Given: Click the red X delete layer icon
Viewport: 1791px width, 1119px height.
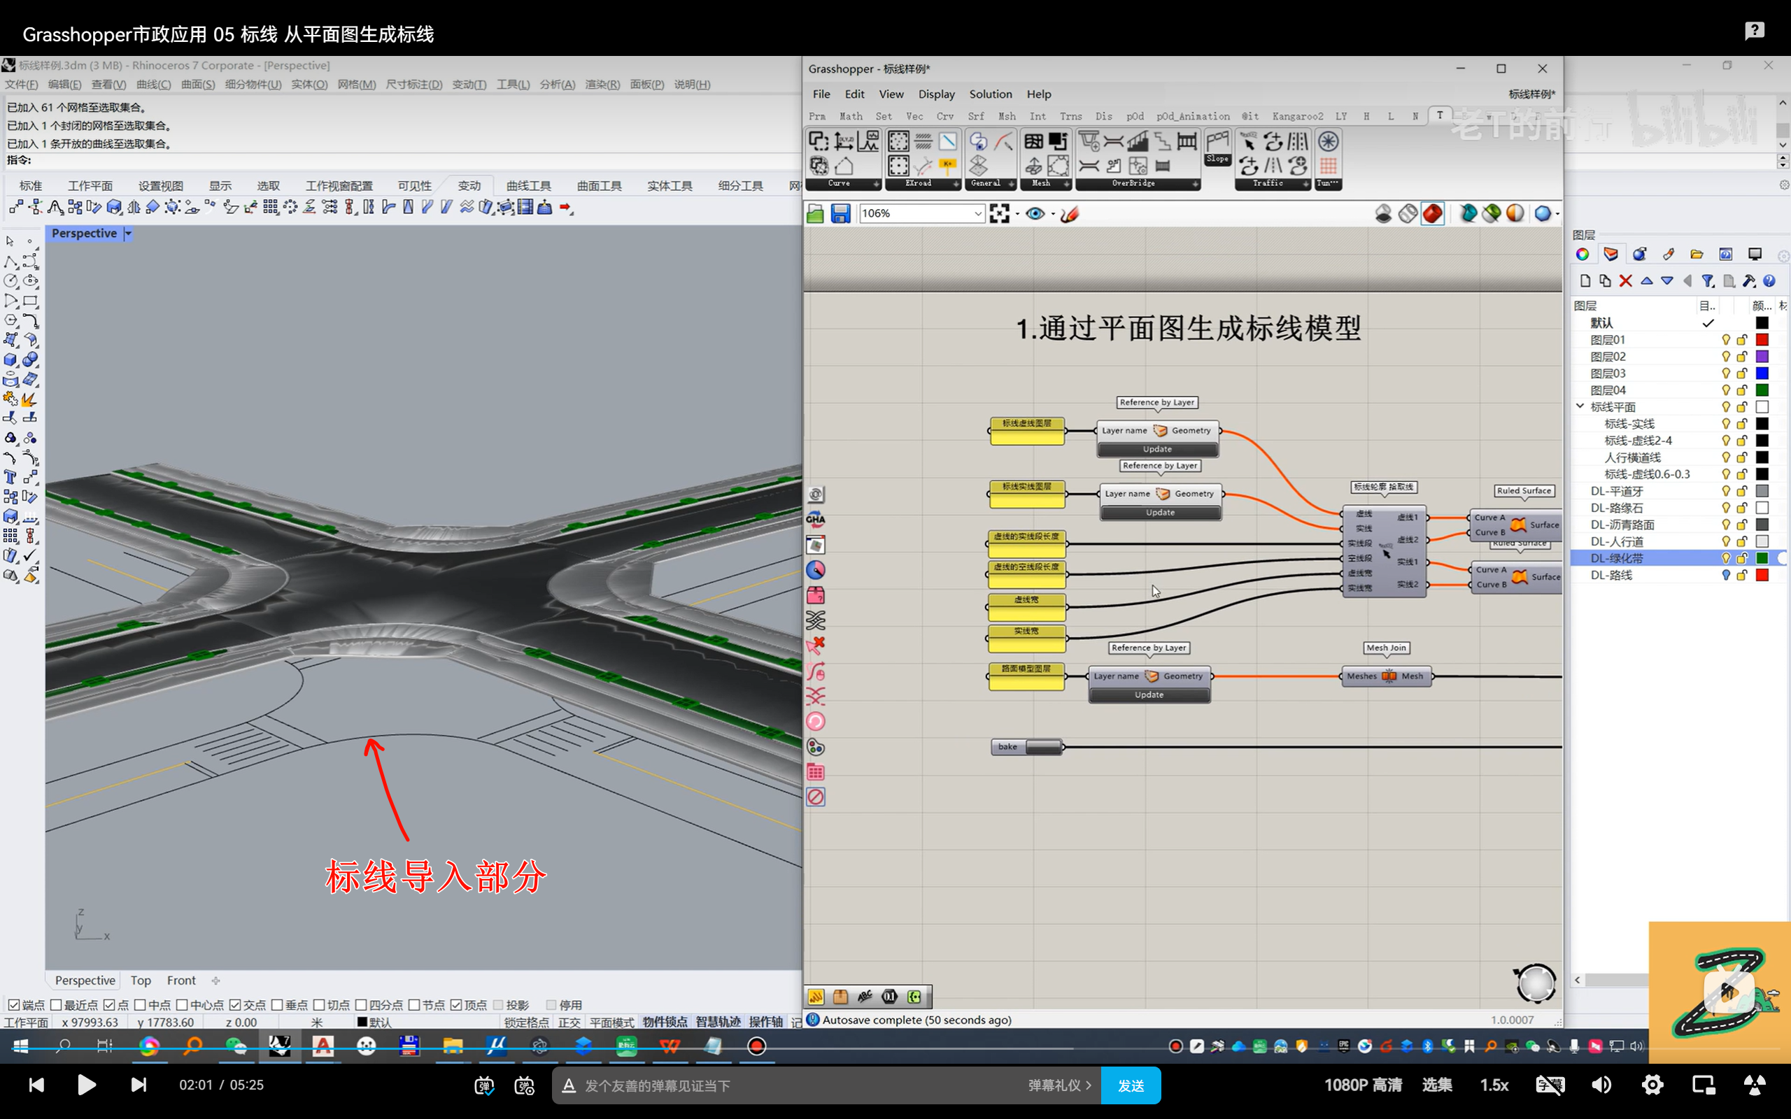Looking at the screenshot, I should pos(1625,280).
